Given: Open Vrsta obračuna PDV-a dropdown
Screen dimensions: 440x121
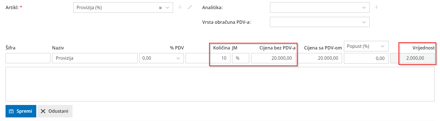Looking at the screenshot, I should 320,22.
